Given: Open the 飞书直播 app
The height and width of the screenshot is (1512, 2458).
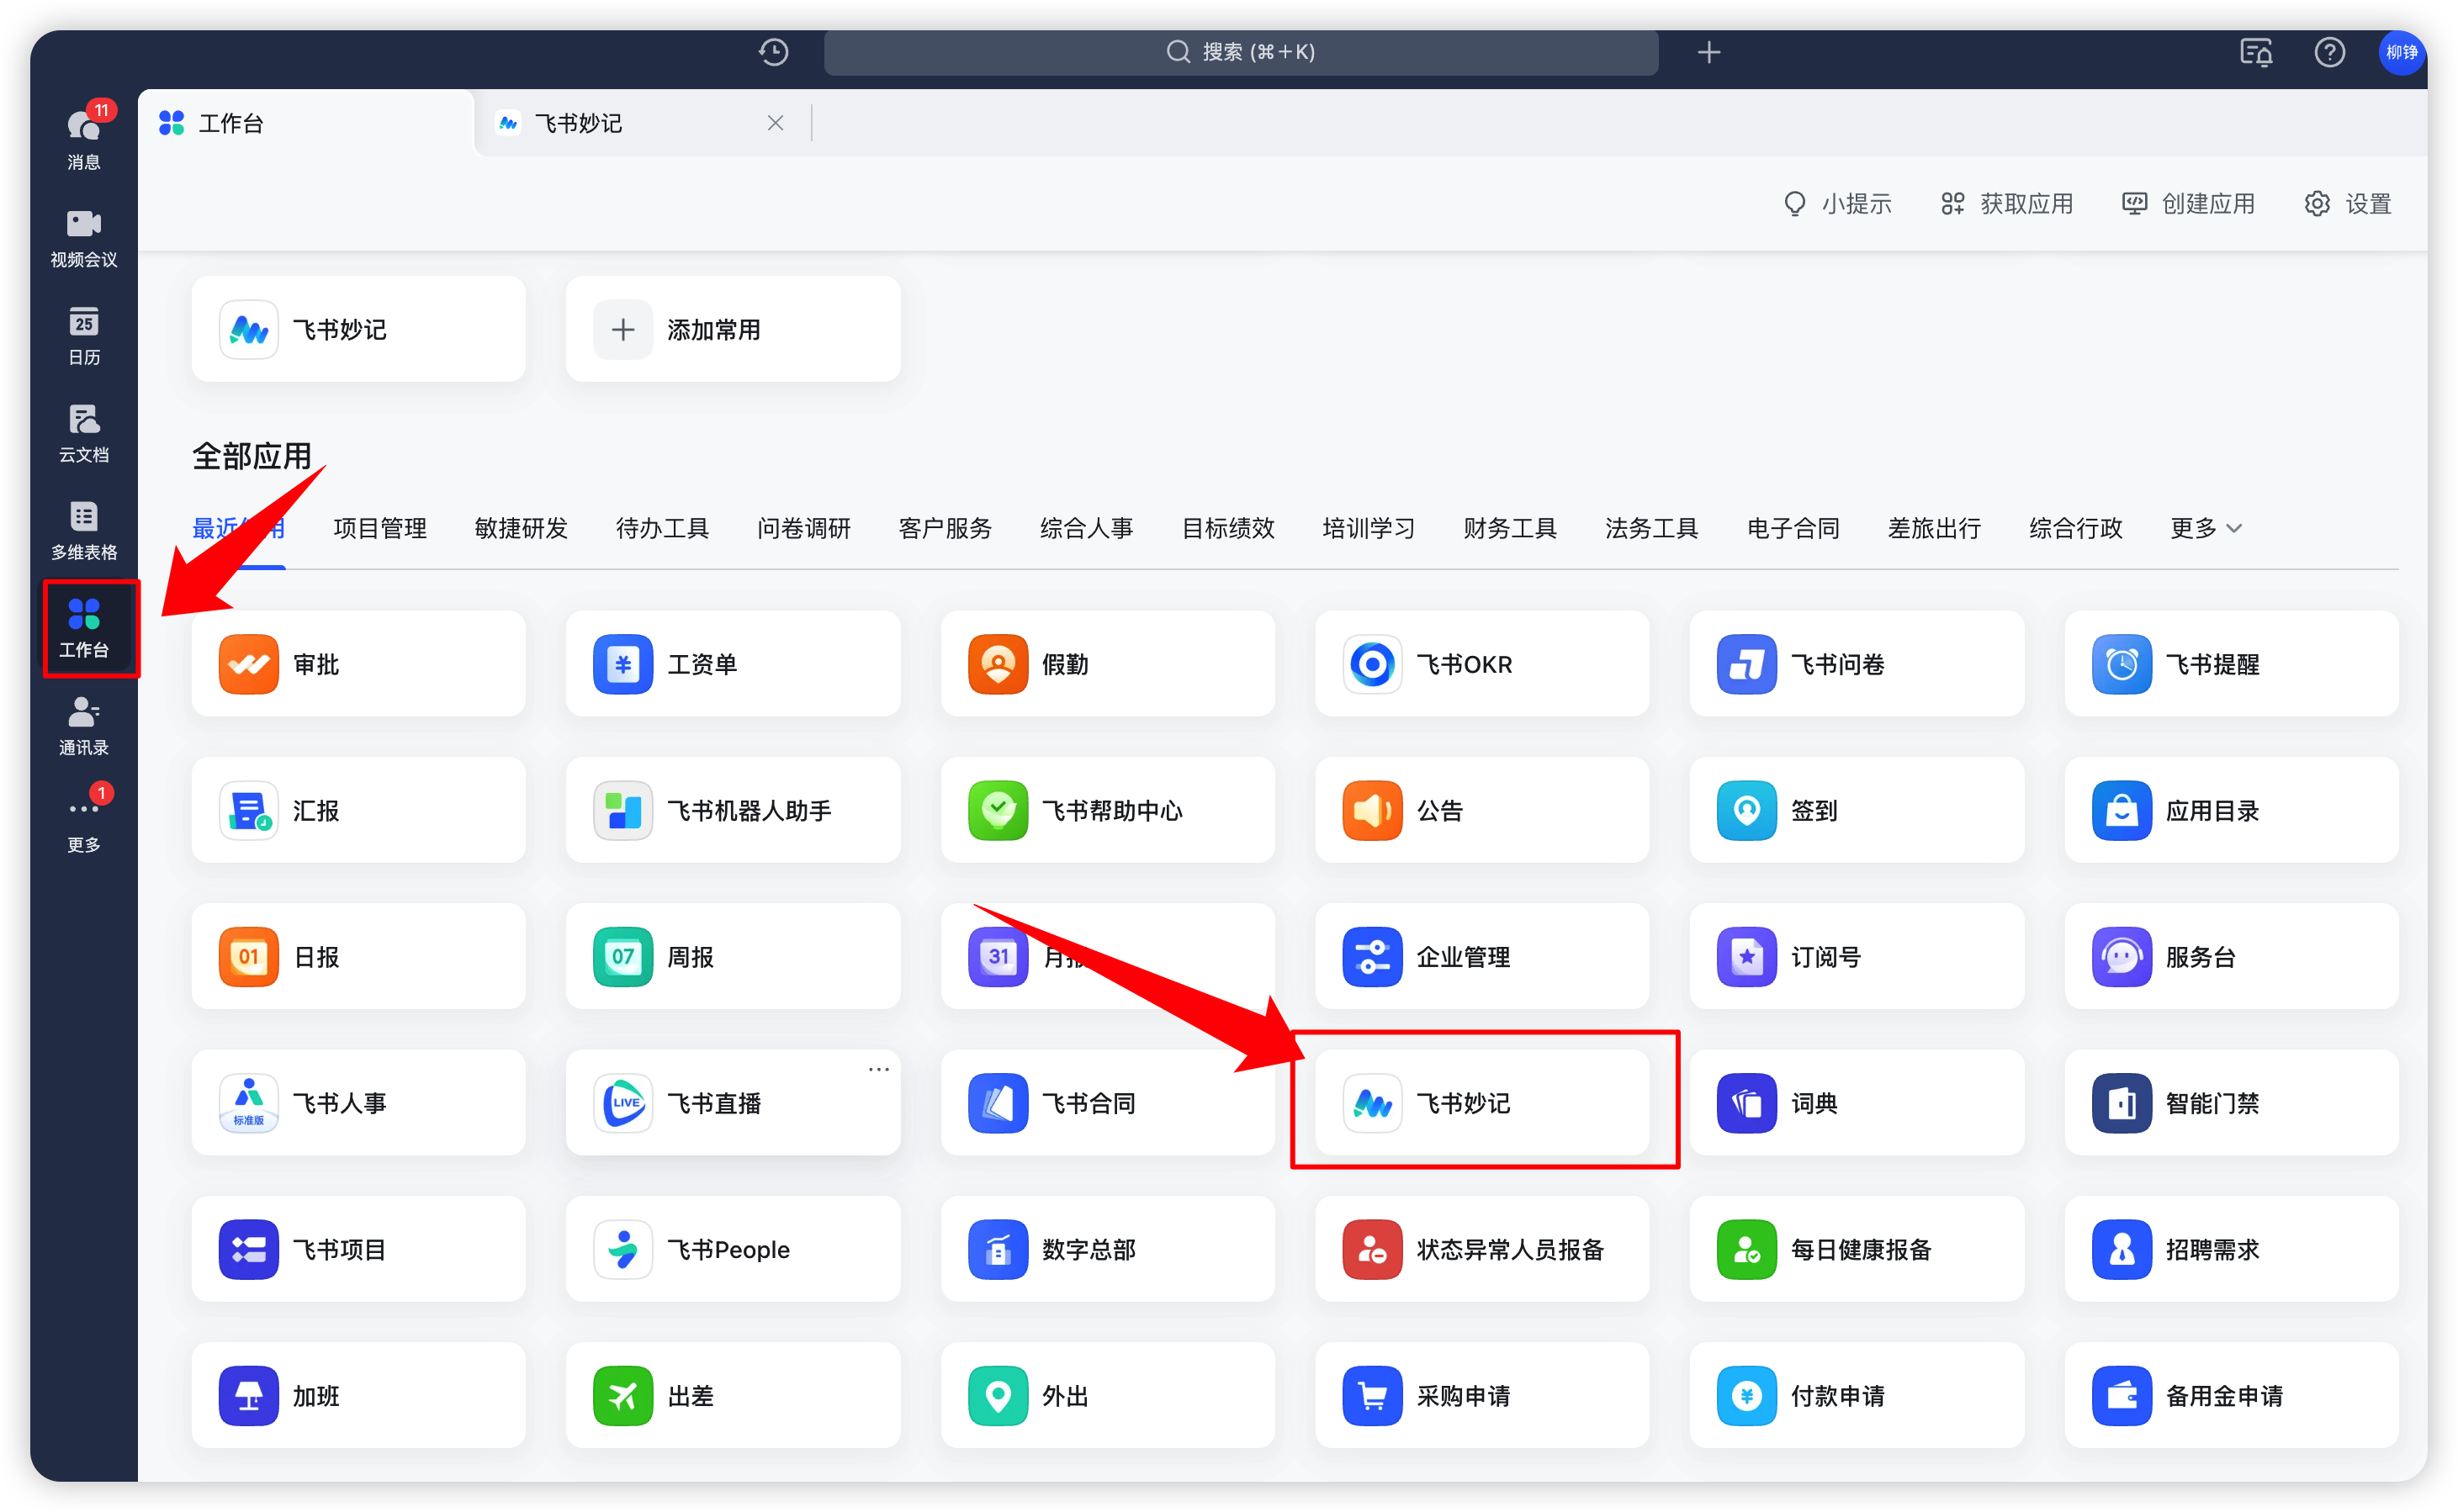Looking at the screenshot, I should point(733,1103).
